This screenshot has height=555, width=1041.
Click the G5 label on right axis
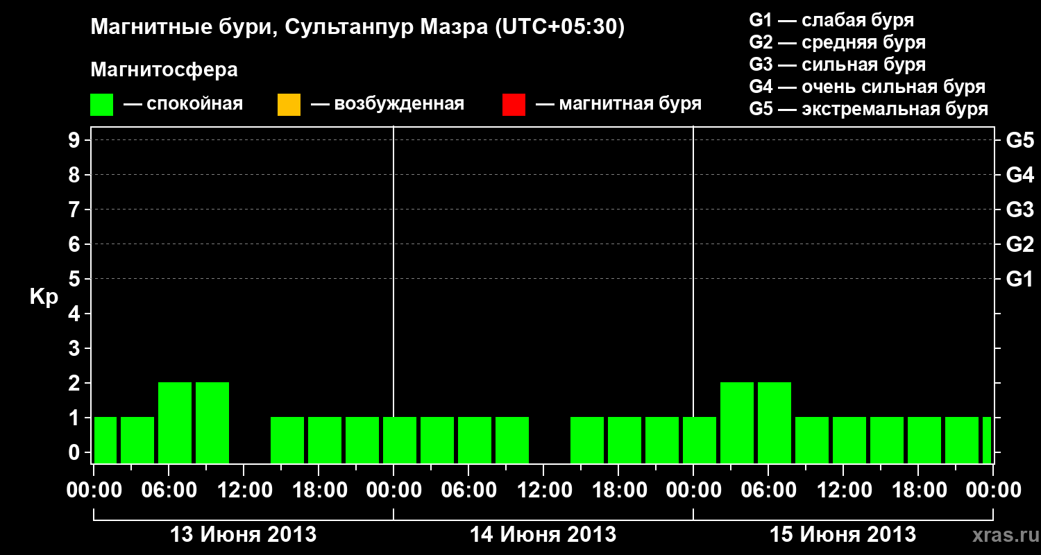point(1020,141)
